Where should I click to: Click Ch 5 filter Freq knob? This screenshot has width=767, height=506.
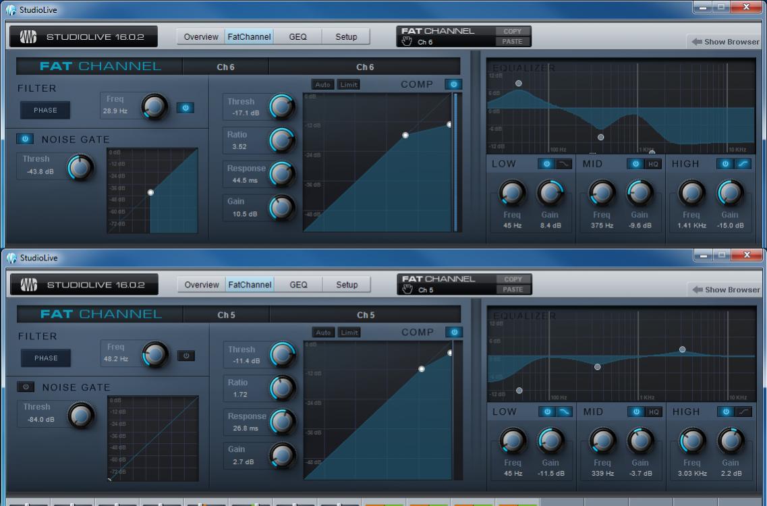tap(155, 355)
